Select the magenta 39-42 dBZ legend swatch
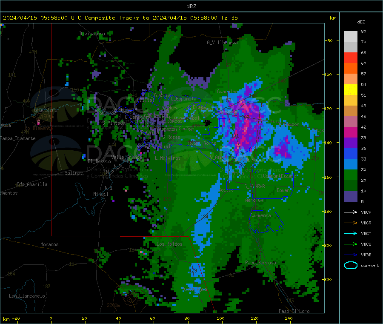This screenshot has height=324, width=383. 351,132
